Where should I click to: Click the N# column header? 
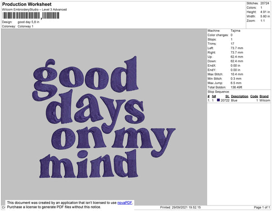[x=214, y=96]
